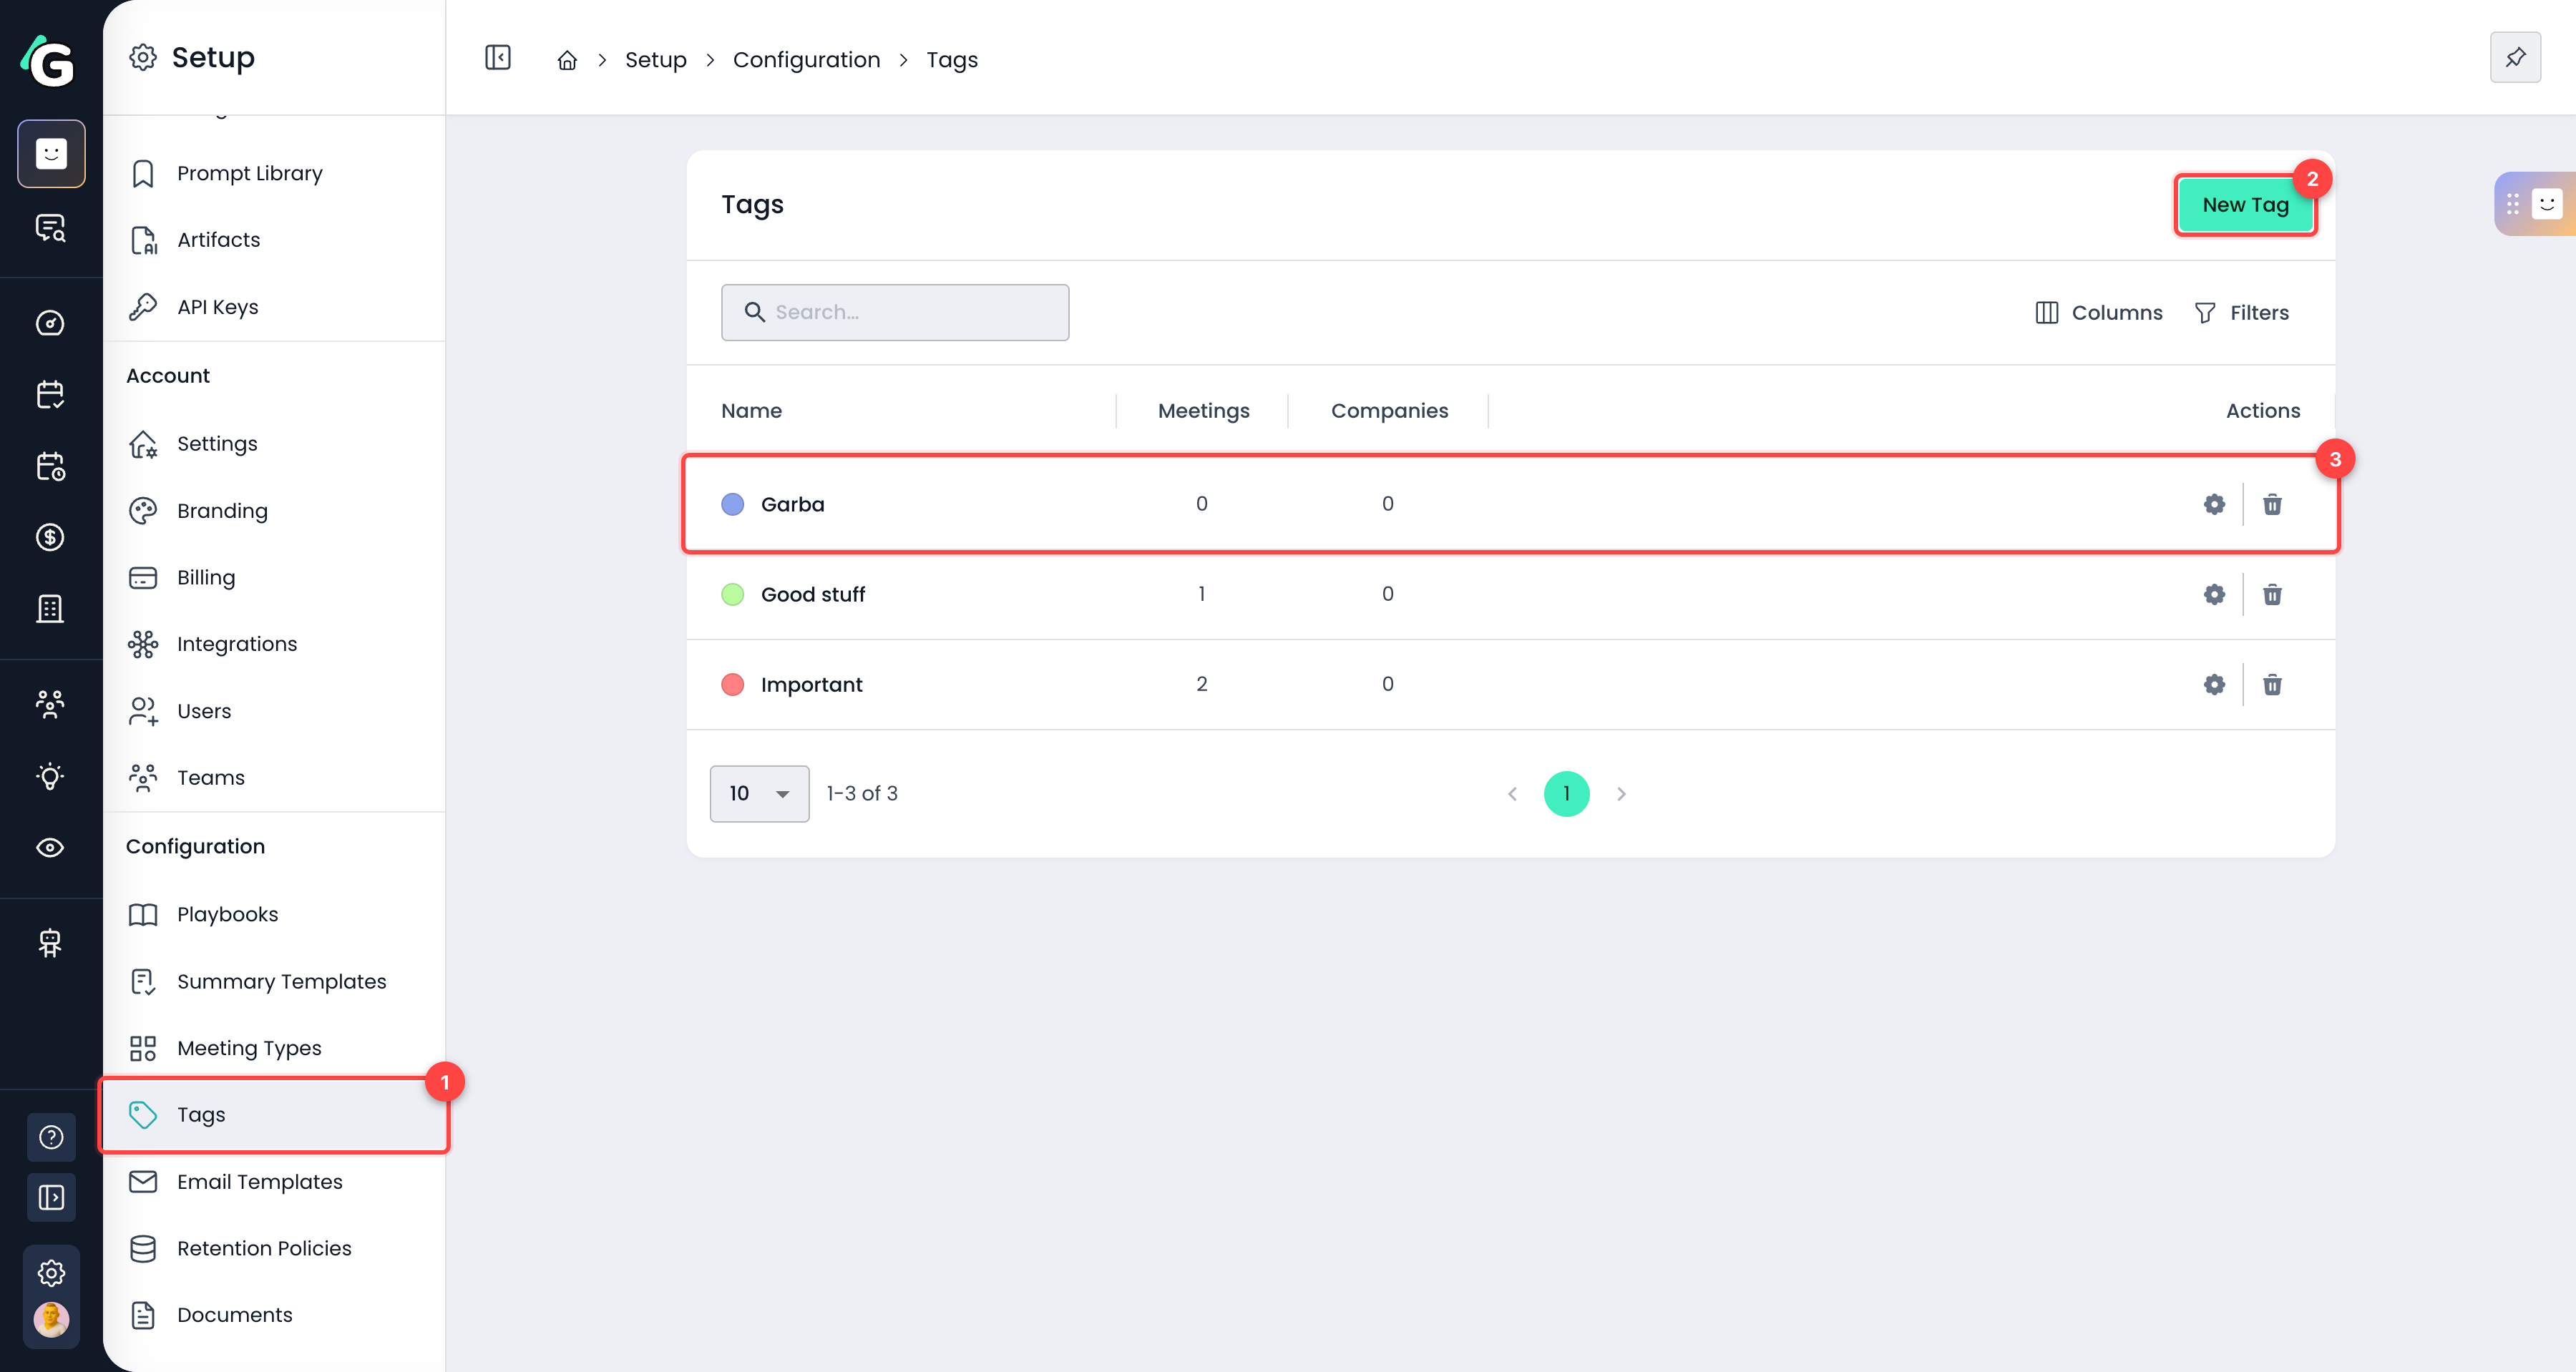Image resolution: width=2576 pixels, height=1372 pixels.
Task: Open the Columns chooser
Action: 2099,313
